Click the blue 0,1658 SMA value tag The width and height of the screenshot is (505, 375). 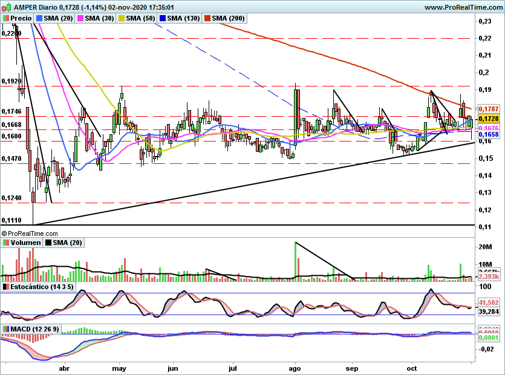click(x=489, y=134)
